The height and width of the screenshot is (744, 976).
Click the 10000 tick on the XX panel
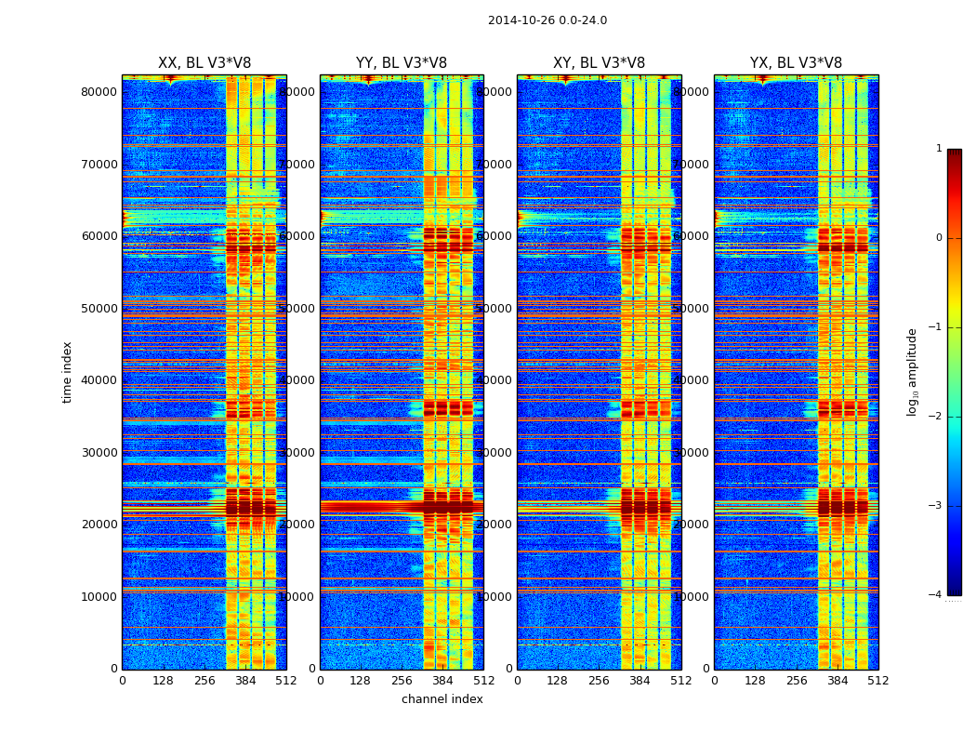coord(99,597)
